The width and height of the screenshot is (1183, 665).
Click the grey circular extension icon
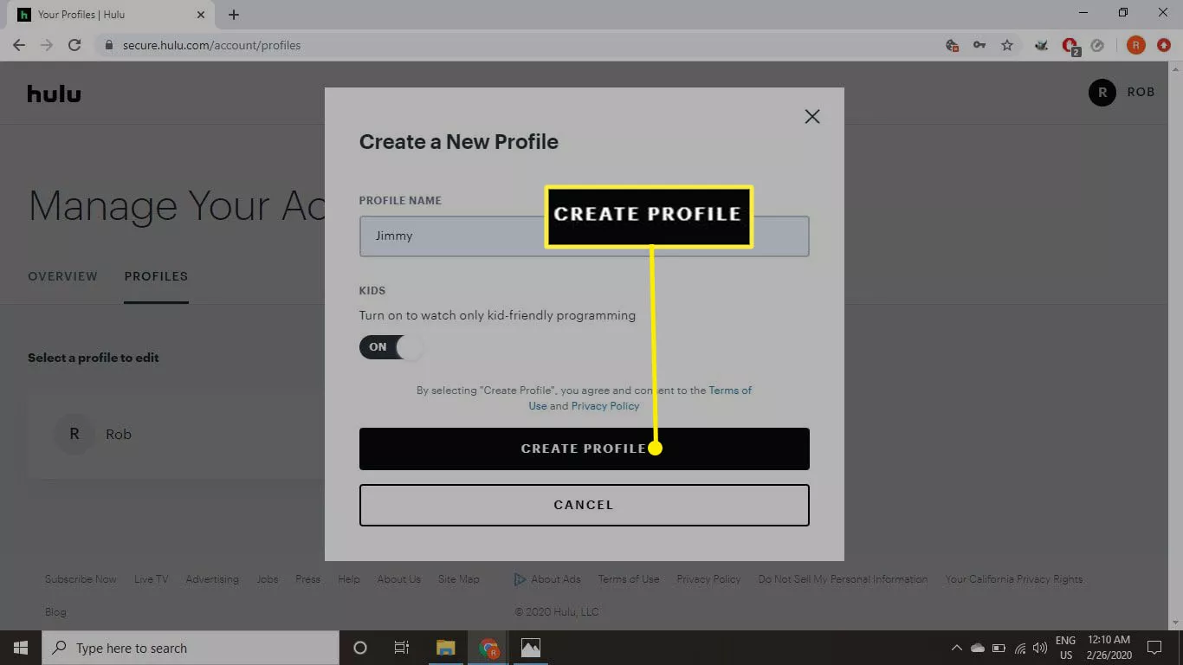1097,45
